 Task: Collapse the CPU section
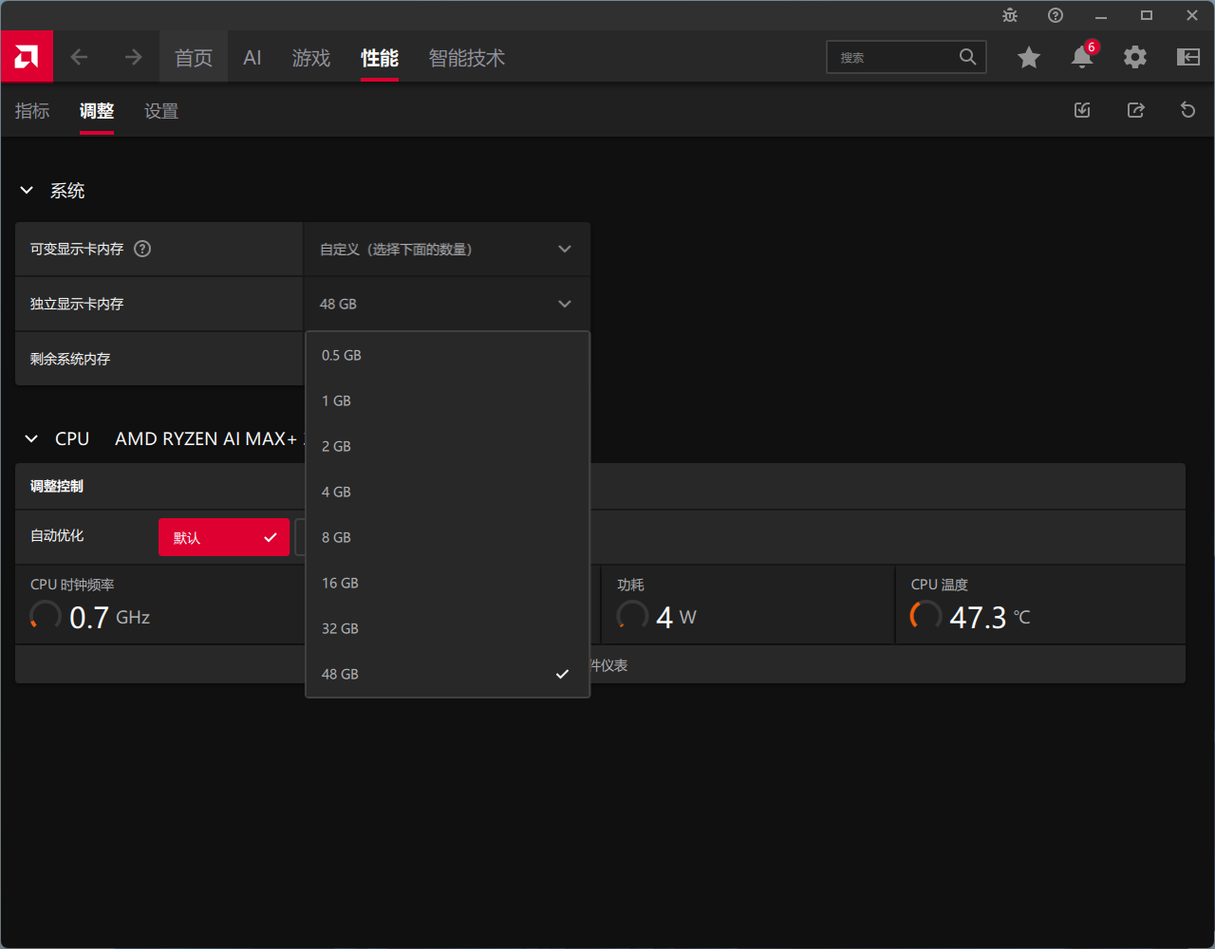pos(31,438)
